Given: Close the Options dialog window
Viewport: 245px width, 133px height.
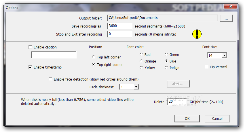Looking at the screenshot, I should coord(231,6).
